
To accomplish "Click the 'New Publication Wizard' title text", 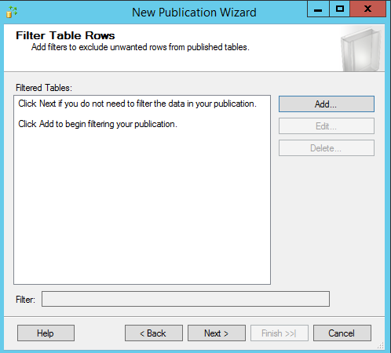I will pyautogui.click(x=194, y=13).
